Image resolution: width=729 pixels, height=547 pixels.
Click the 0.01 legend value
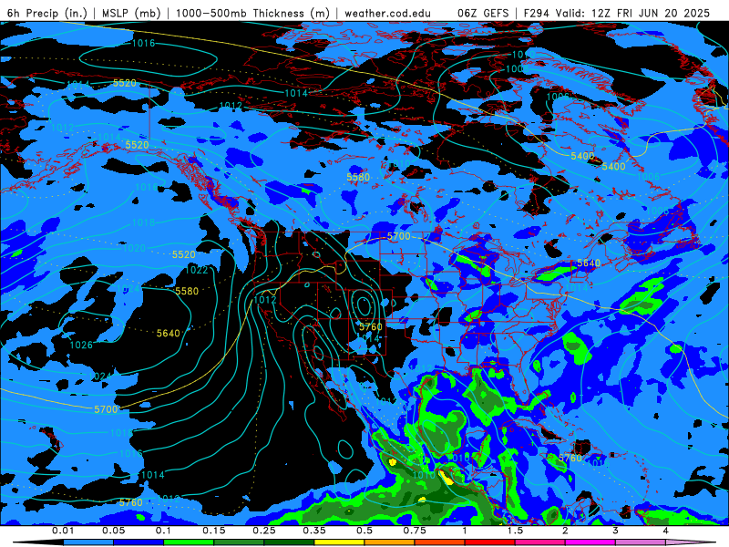63,531
